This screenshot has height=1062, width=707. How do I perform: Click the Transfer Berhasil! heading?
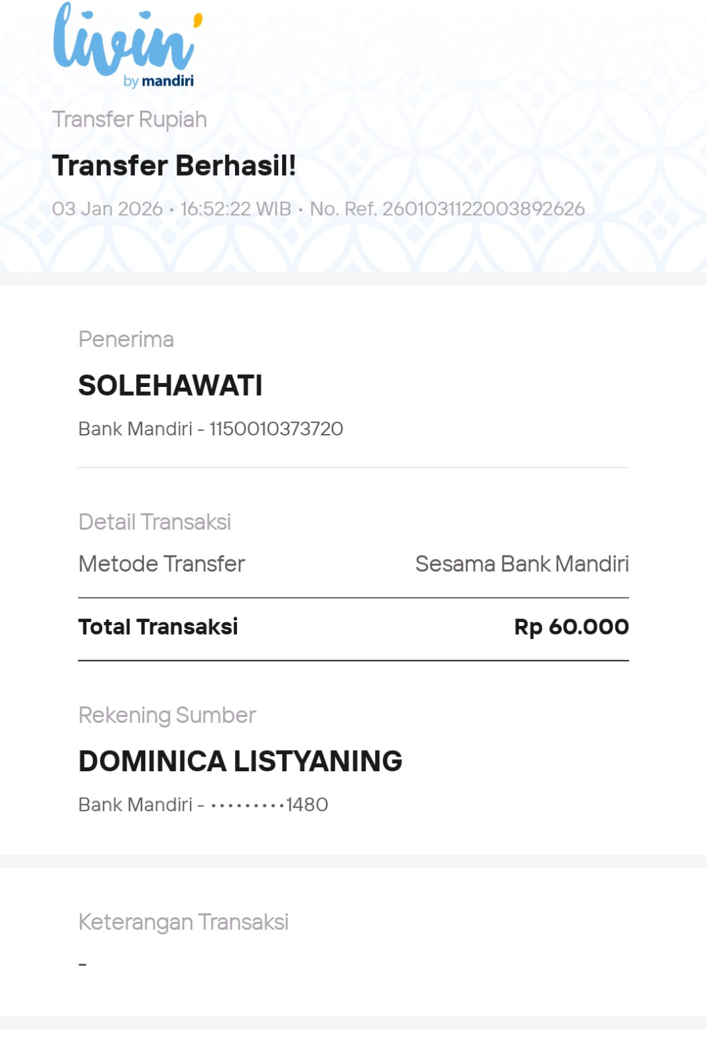174,165
